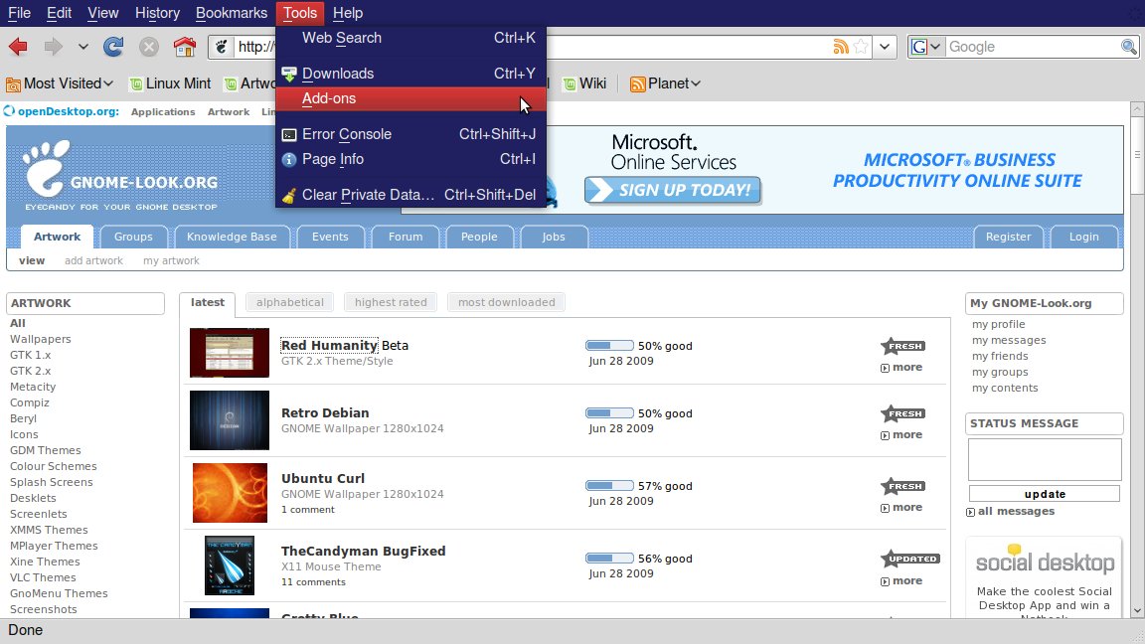Click the Login button

pyautogui.click(x=1083, y=237)
